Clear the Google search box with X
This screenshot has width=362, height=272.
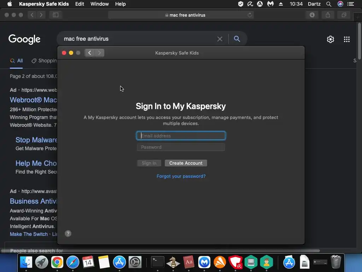click(220, 39)
